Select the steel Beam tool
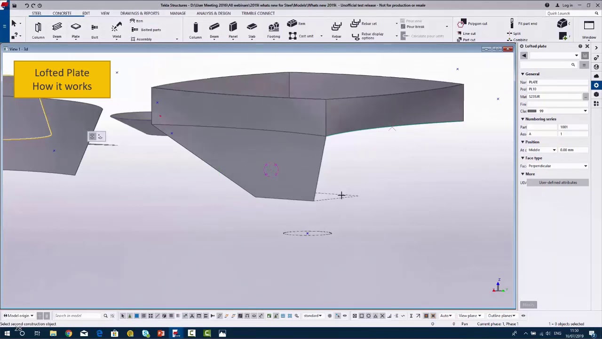Screen dimensions: 602x339 57,30
